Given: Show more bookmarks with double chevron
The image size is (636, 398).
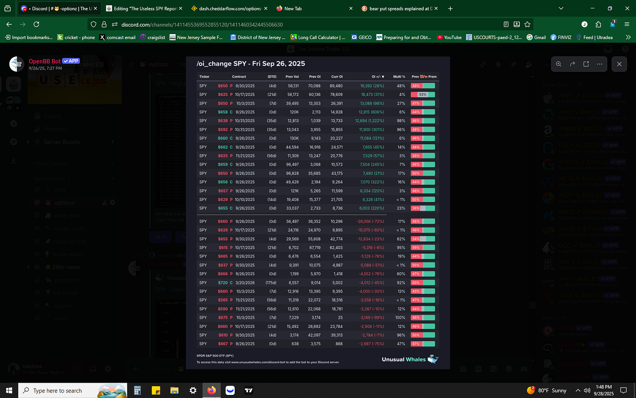Looking at the screenshot, I should click(628, 37).
